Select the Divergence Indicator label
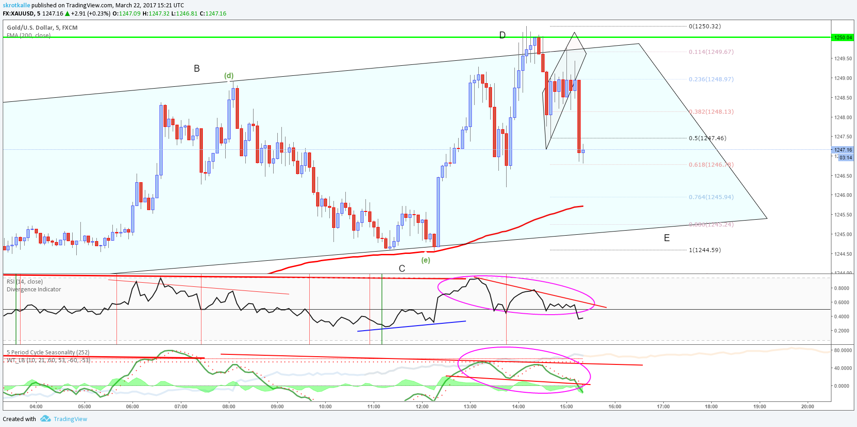 (34, 290)
